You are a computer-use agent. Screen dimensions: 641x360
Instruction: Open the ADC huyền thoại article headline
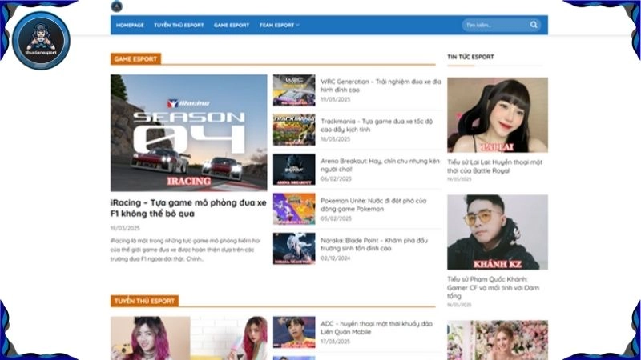click(x=377, y=327)
